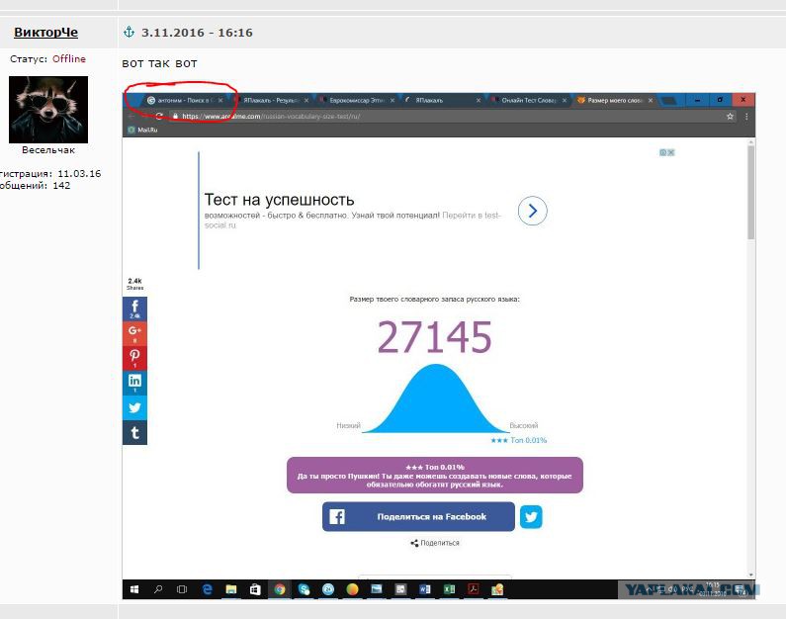Click the '27145' vocabulary score
The height and width of the screenshot is (619, 786).
435,337
